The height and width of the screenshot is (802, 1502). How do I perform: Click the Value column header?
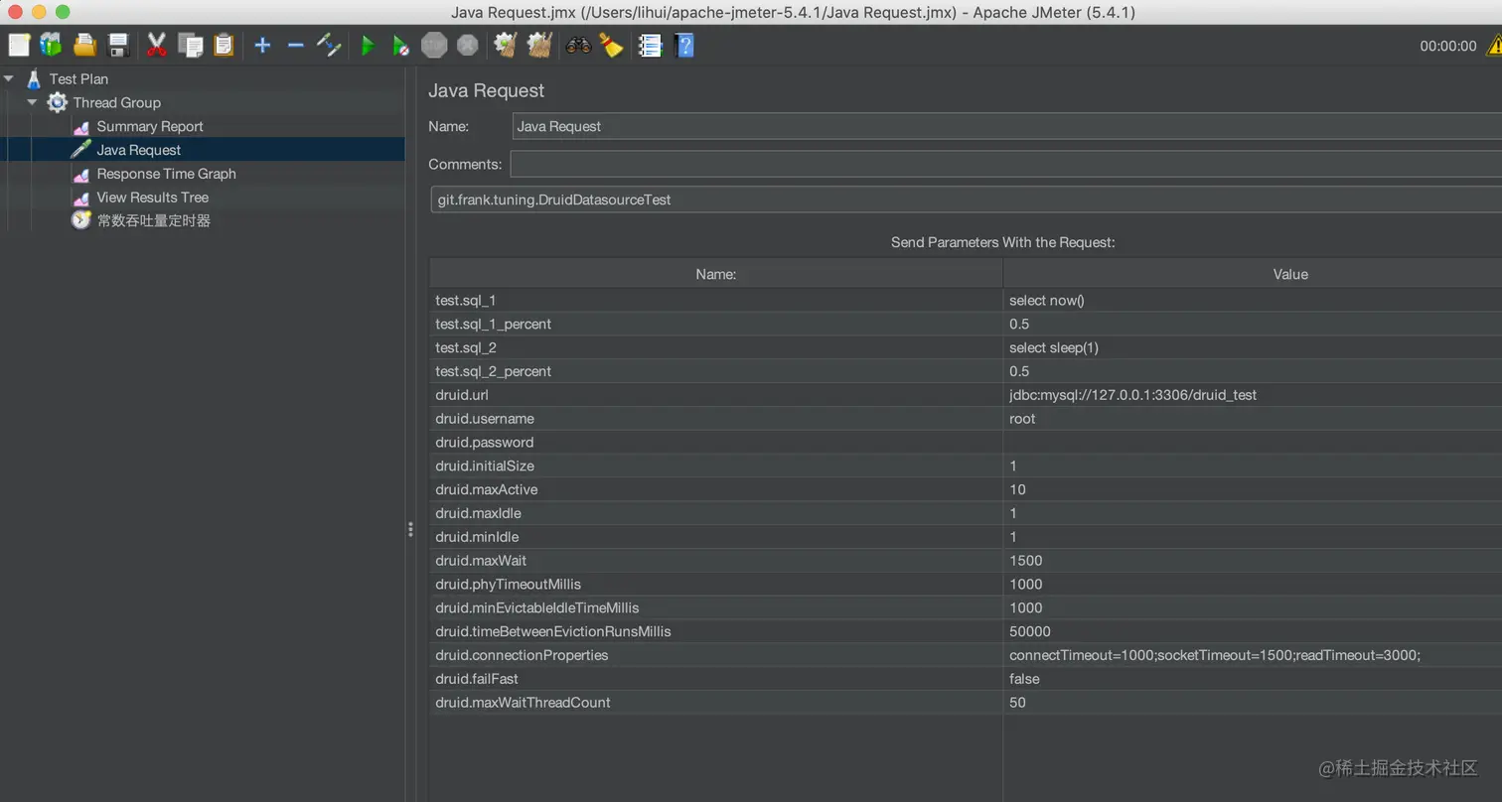1252,274
